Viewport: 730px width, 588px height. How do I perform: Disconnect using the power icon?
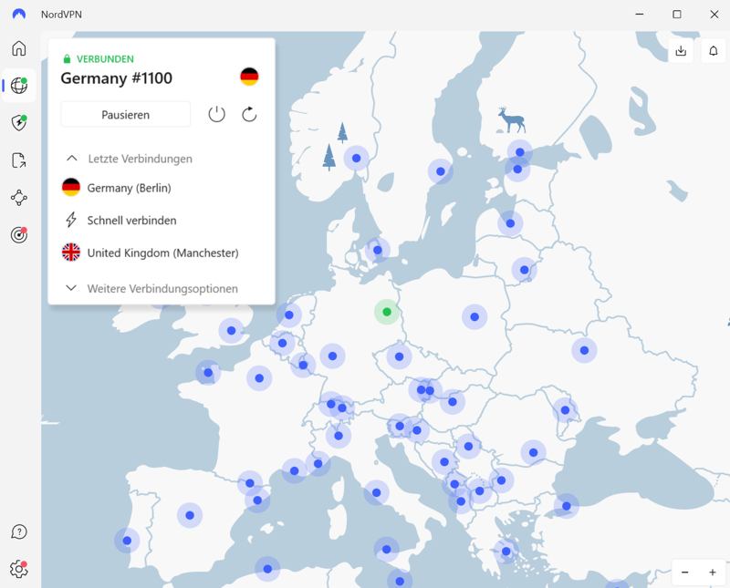pyautogui.click(x=216, y=114)
